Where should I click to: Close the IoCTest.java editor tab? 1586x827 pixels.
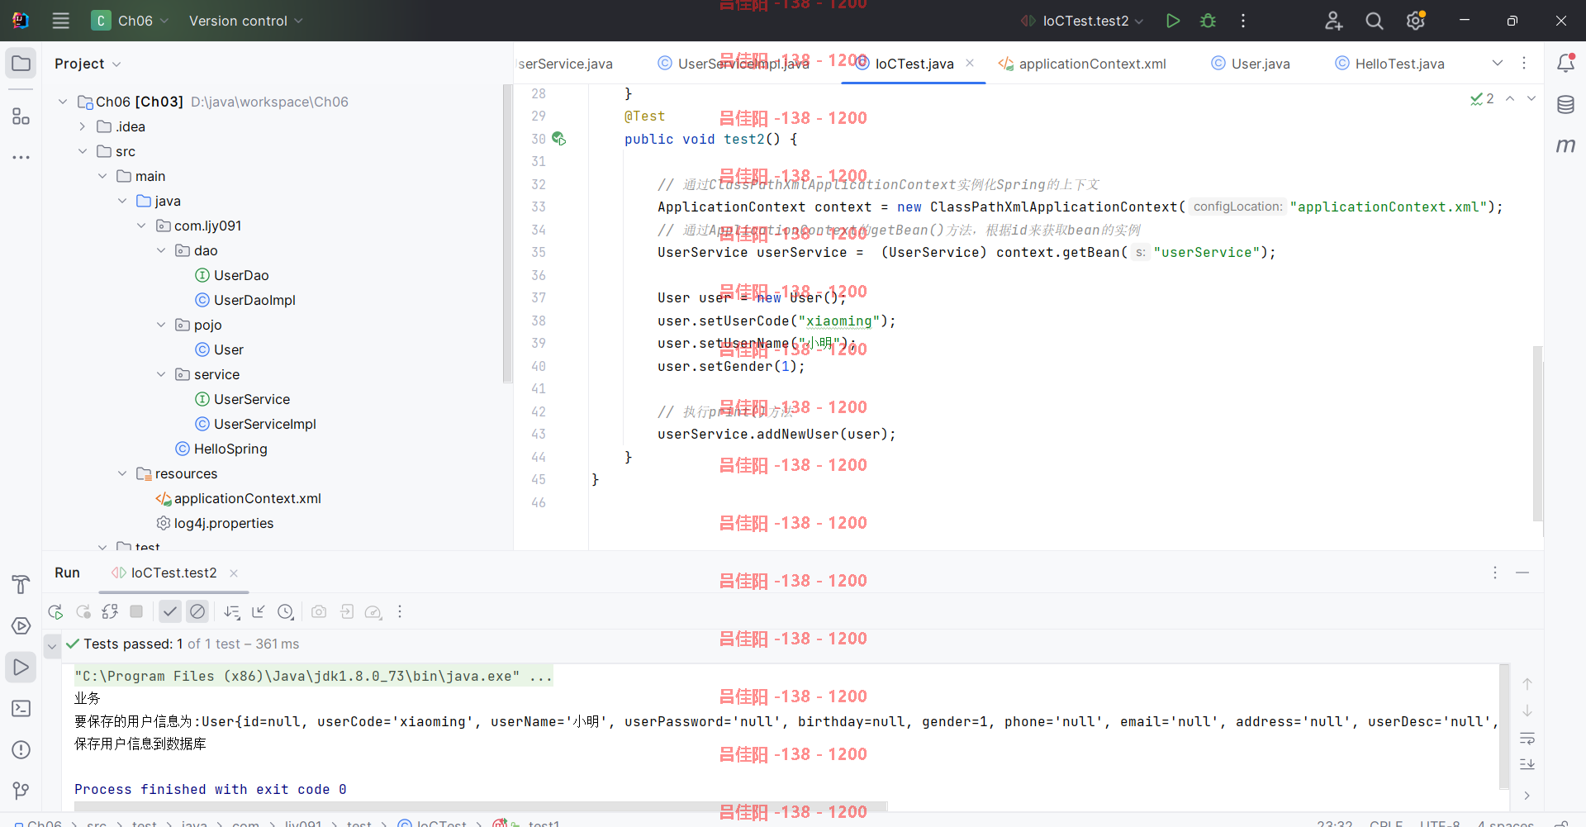(970, 63)
